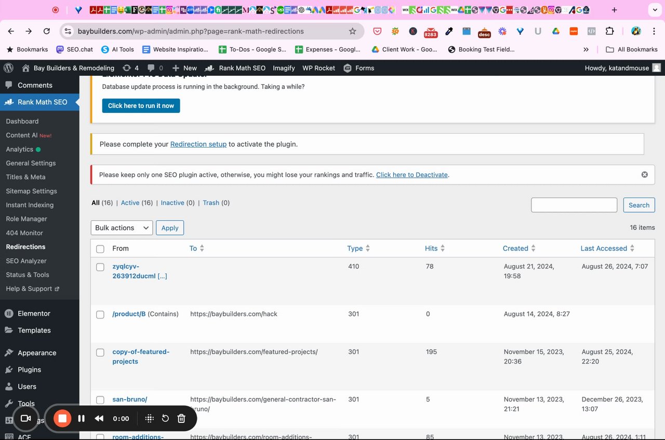Open the 404 Monitor page
The width and height of the screenshot is (665, 440).
coord(24,233)
